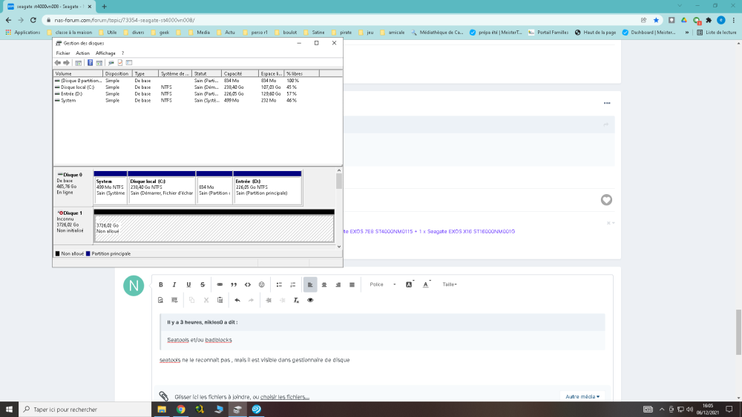Insert a numbered list
Image resolution: width=742 pixels, height=417 pixels.
click(x=293, y=284)
